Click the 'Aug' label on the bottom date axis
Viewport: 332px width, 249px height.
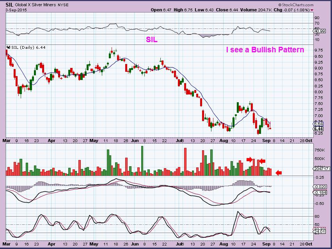point(224,244)
